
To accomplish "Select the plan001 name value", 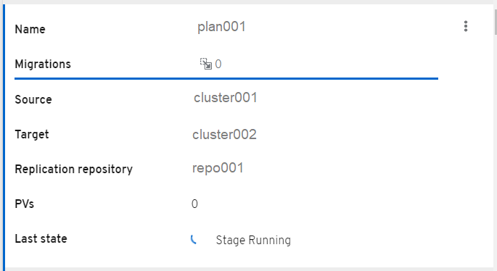I will click(221, 27).
